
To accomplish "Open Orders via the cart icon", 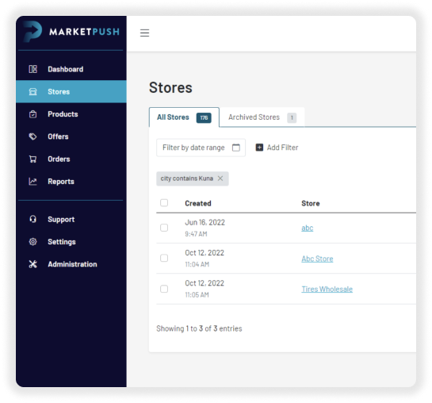I will (x=32, y=159).
